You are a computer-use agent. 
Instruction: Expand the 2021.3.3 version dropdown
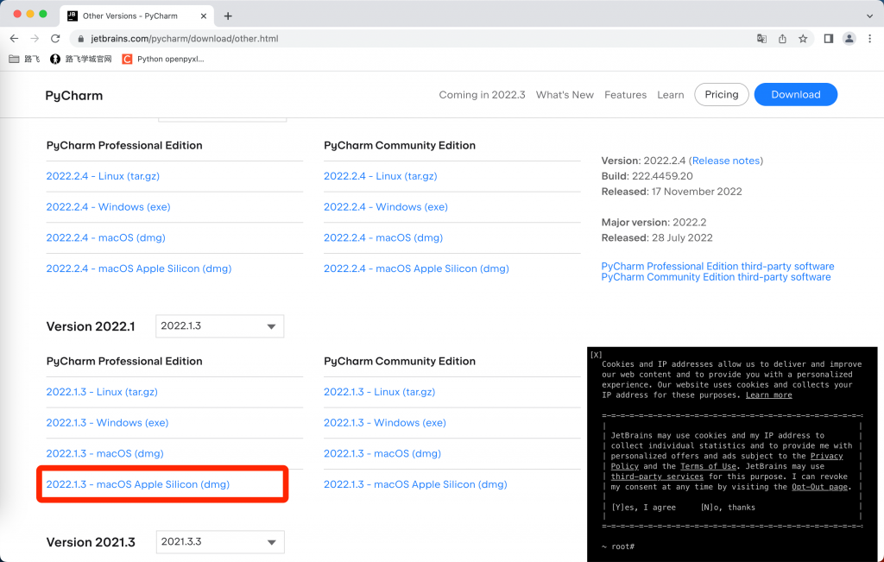[220, 541]
